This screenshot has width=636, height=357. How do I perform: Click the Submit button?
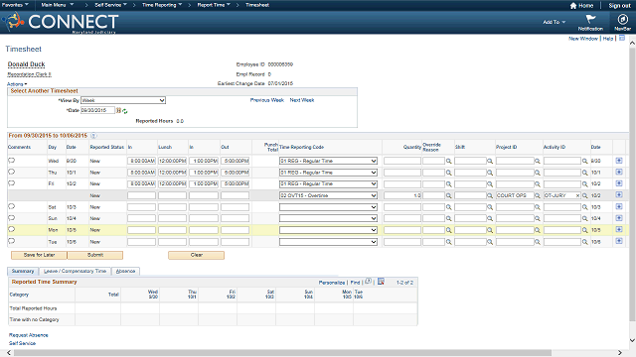tap(95, 255)
